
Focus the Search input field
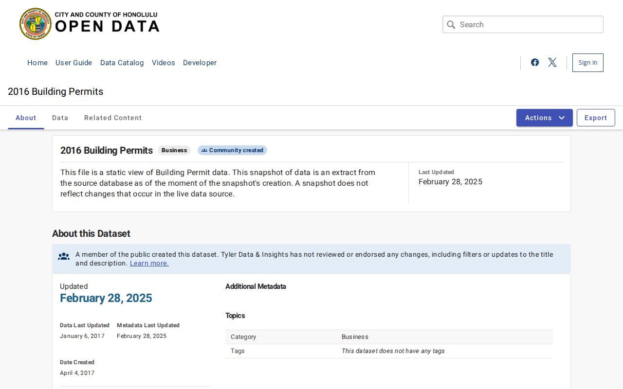(523, 24)
